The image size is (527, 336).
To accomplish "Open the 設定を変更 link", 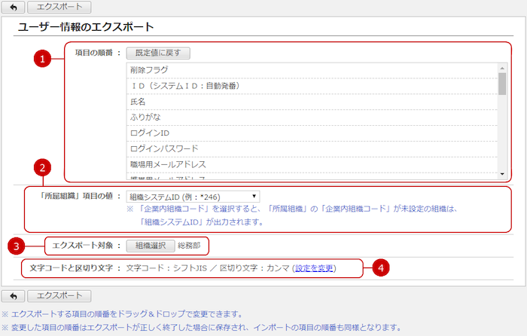I will pos(315,268).
